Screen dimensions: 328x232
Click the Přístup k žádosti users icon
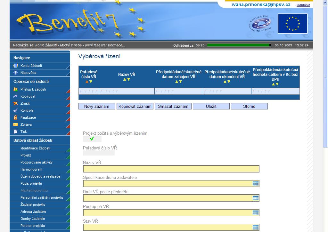(15, 89)
